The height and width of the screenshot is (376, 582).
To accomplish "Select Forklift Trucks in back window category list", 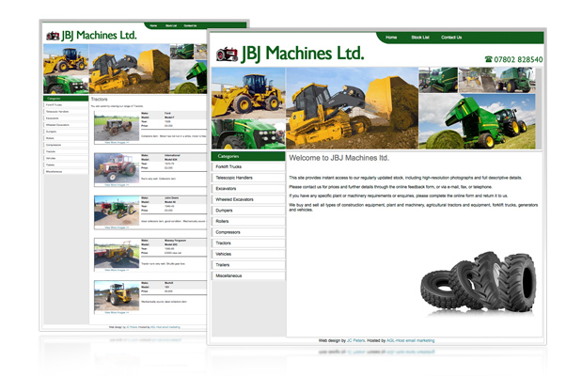I will click(x=66, y=105).
